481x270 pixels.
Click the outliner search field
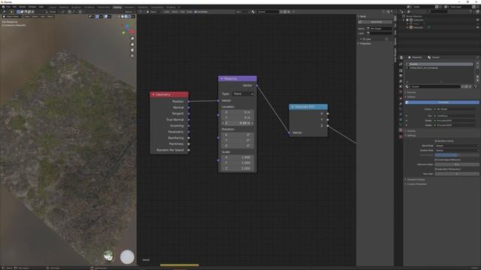coord(437,11)
